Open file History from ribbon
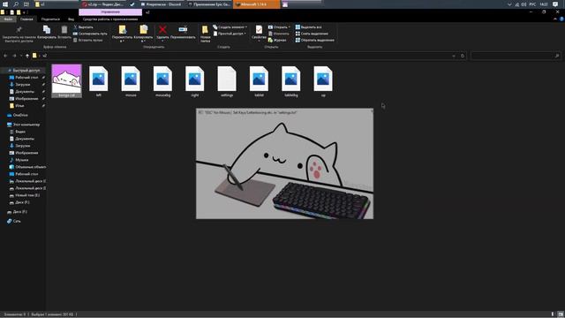 [x=277, y=40]
